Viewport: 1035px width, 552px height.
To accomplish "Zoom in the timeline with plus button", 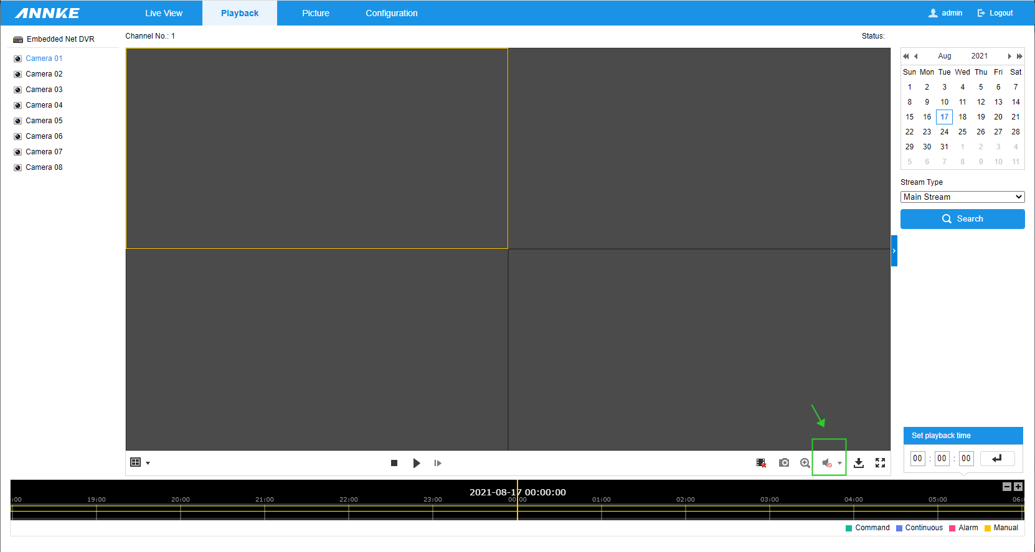I will 1018,487.
